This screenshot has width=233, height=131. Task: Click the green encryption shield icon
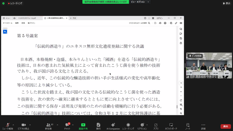pos(3,3)
